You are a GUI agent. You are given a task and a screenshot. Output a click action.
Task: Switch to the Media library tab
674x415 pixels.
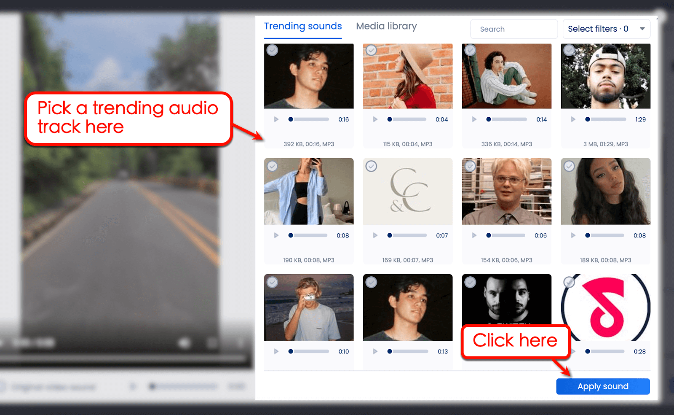[x=386, y=26]
